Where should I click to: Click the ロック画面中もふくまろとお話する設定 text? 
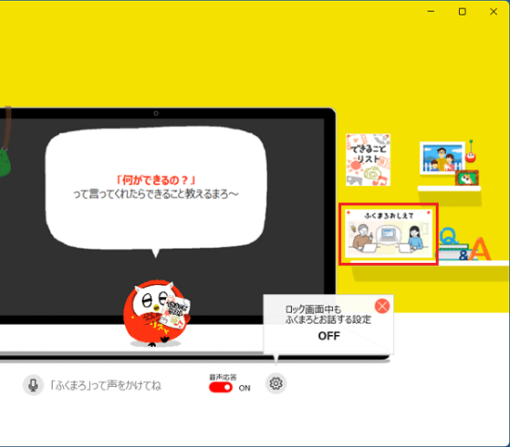pos(328,315)
